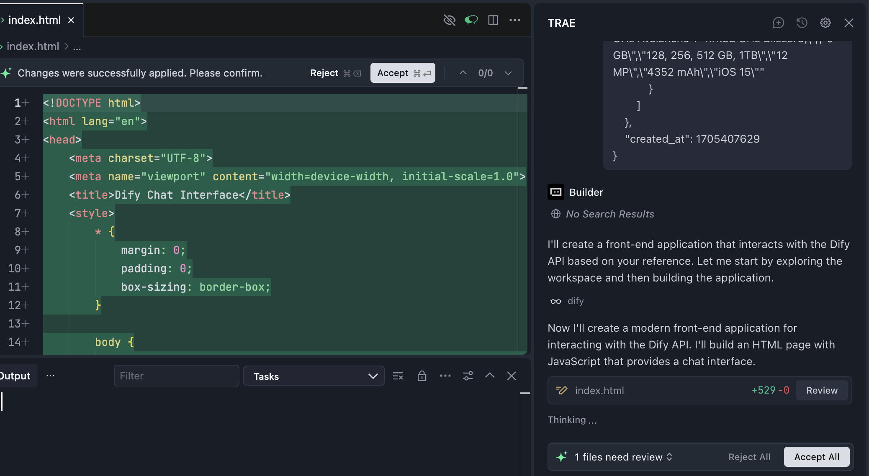This screenshot has width=869, height=476.
Task: Maximize the output panel with up chevron
Action: click(490, 376)
